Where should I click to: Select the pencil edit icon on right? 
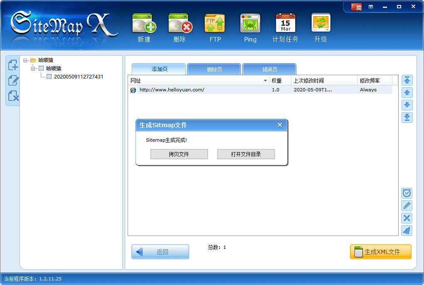[x=407, y=205]
